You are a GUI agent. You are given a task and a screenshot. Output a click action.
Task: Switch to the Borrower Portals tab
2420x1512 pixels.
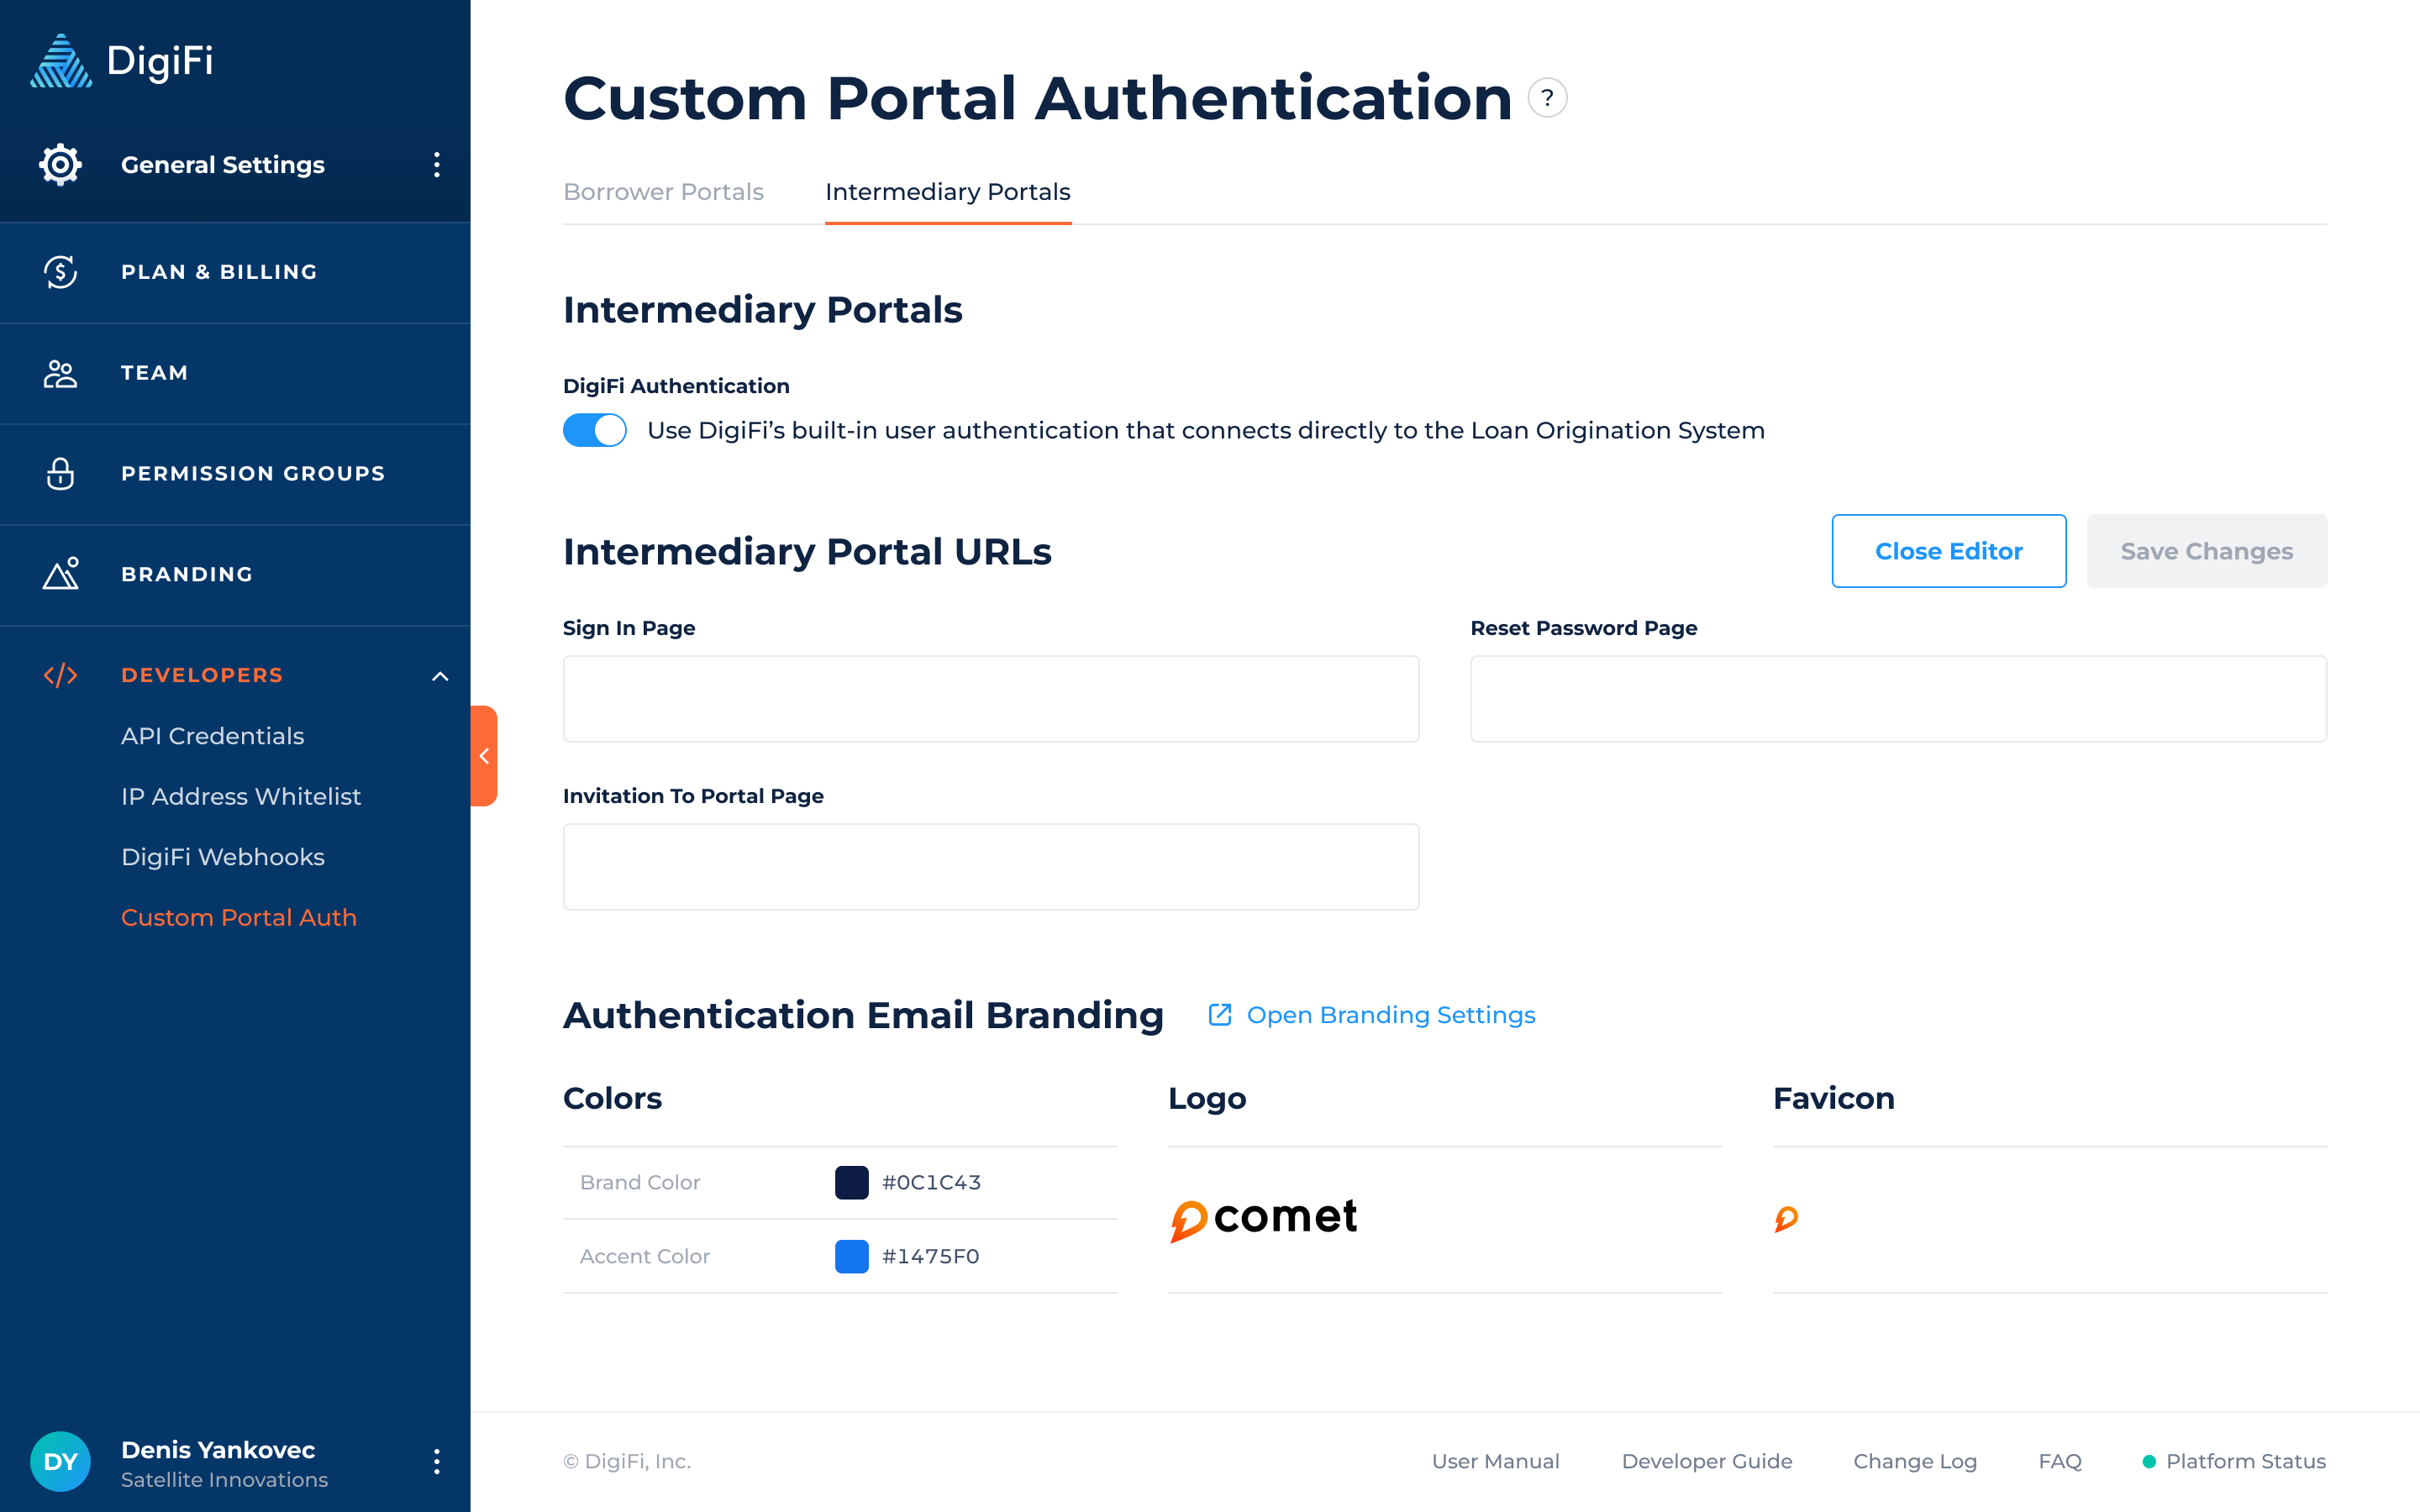pyautogui.click(x=663, y=192)
